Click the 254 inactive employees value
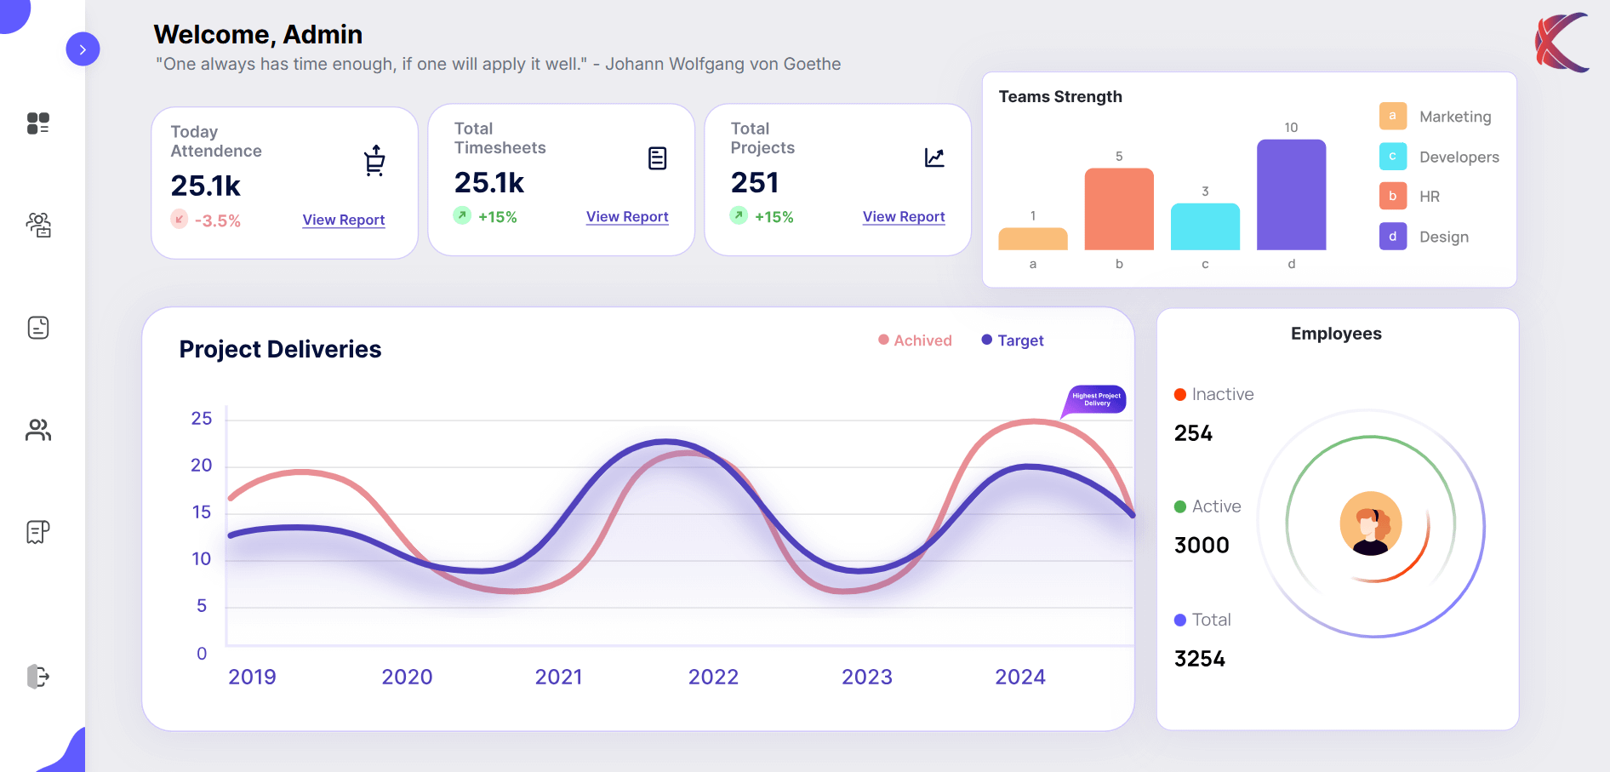Screen dimensions: 1610x772 click(x=1193, y=433)
